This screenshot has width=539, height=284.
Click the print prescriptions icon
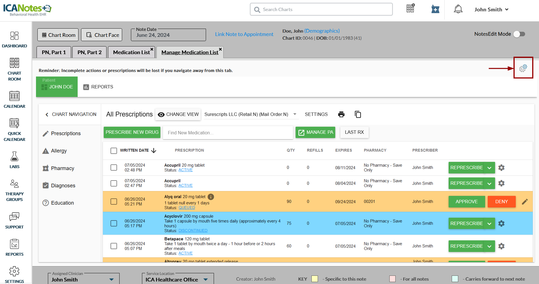pyautogui.click(x=341, y=114)
